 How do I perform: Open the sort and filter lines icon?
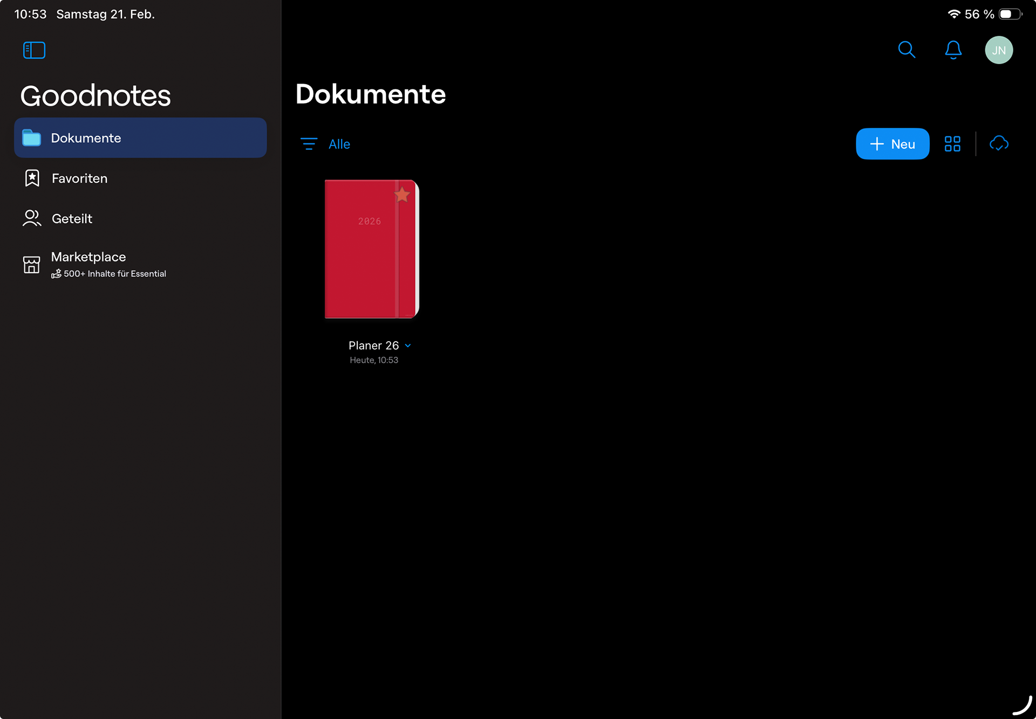tap(309, 144)
